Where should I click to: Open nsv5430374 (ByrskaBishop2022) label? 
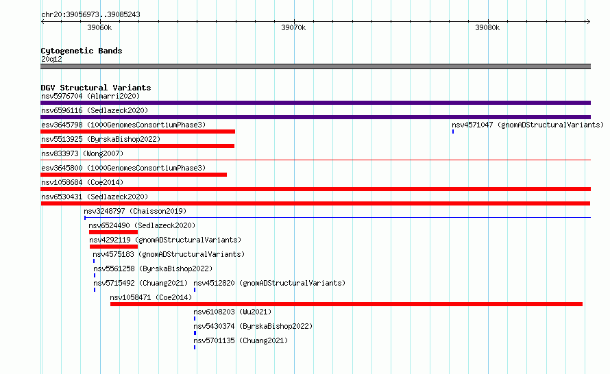pos(253,326)
